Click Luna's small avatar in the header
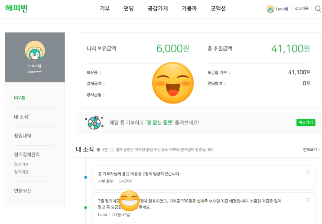322x224 pixels. (x=270, y=9)
